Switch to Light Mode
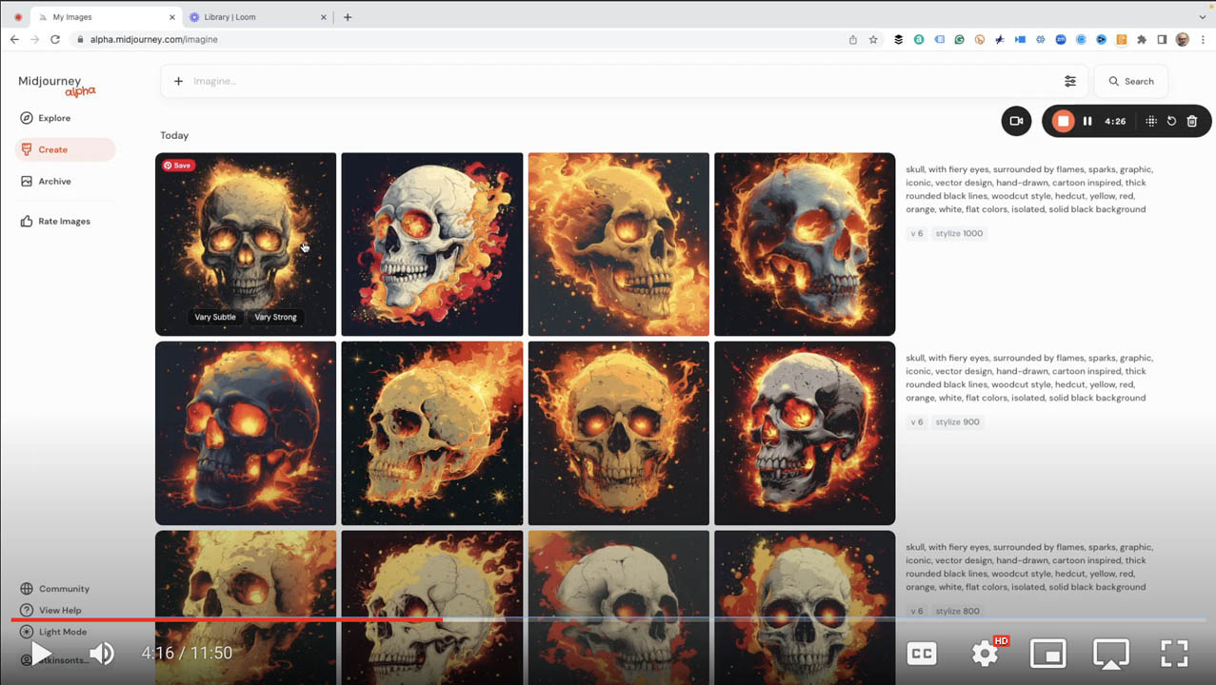The height and width of the screenshot is (685, 1216). pyautogui.click(x=62, y=632)
